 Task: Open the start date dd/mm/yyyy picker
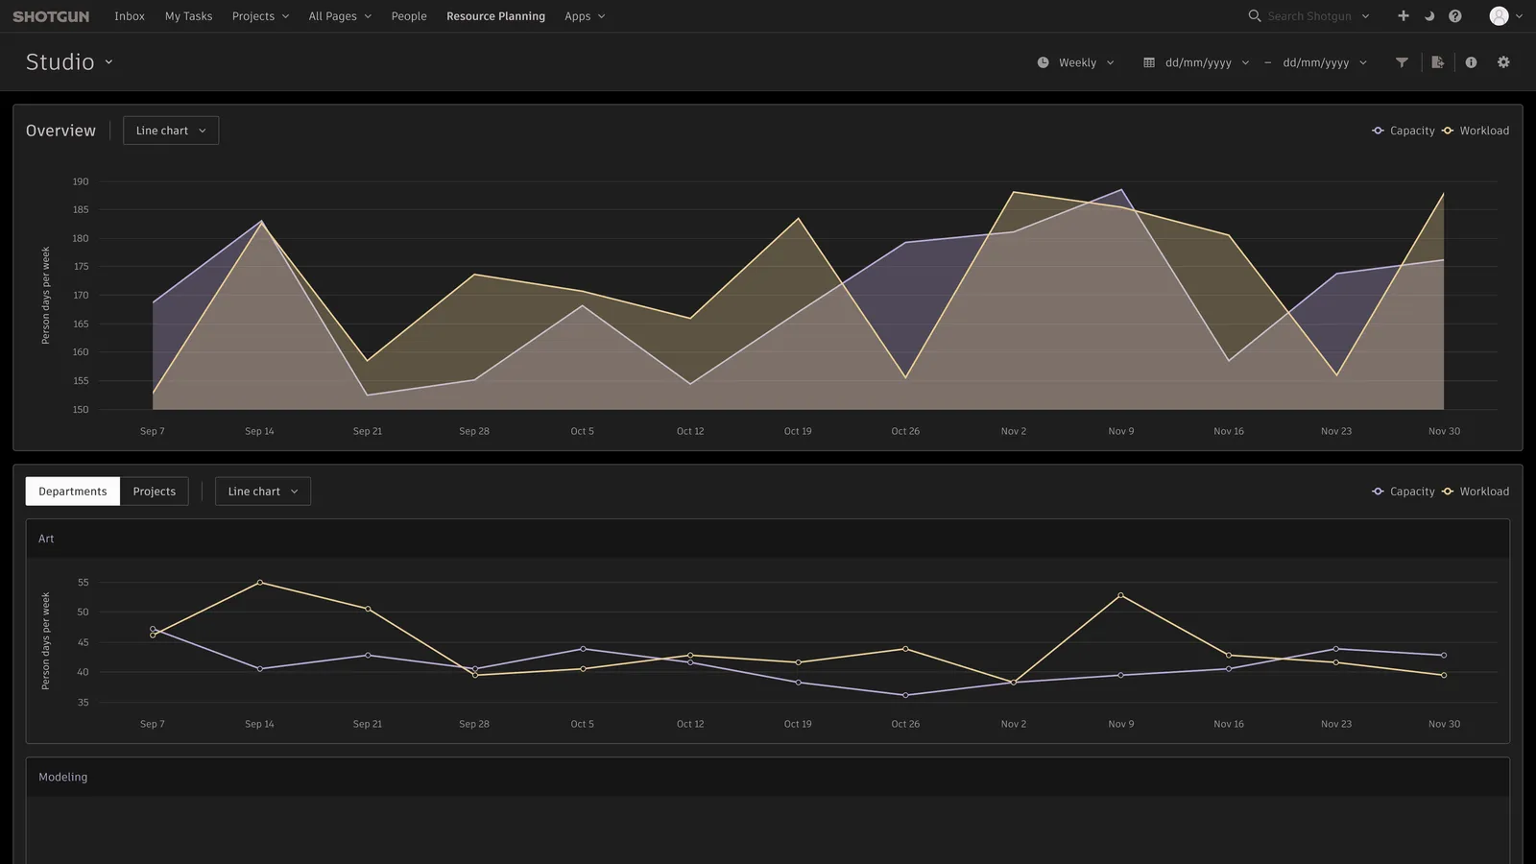tap(1207, 62)
